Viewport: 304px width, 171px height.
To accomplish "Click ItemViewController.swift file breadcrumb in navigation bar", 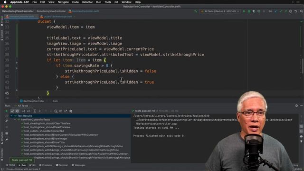I will coord(84,11).
